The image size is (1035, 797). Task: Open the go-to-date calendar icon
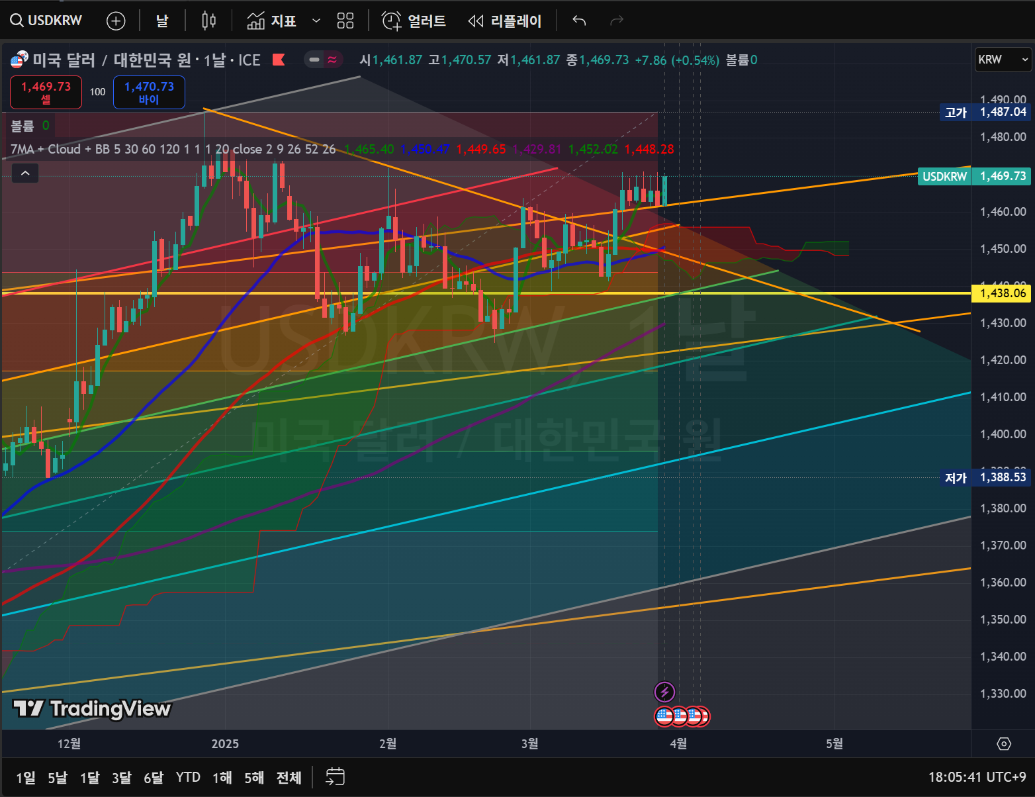(x=336, y=776)
